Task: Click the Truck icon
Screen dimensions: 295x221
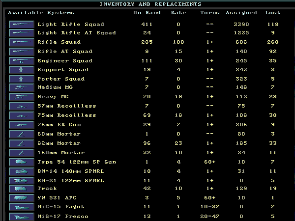Action: tap(22, 189)
